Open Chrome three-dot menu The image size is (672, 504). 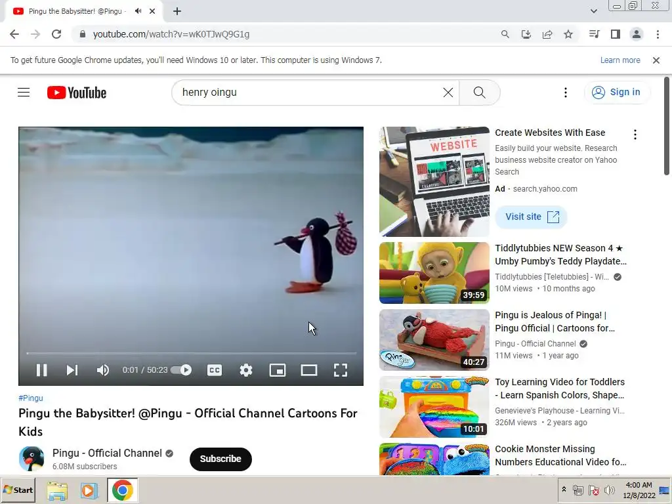click(658, 34)
